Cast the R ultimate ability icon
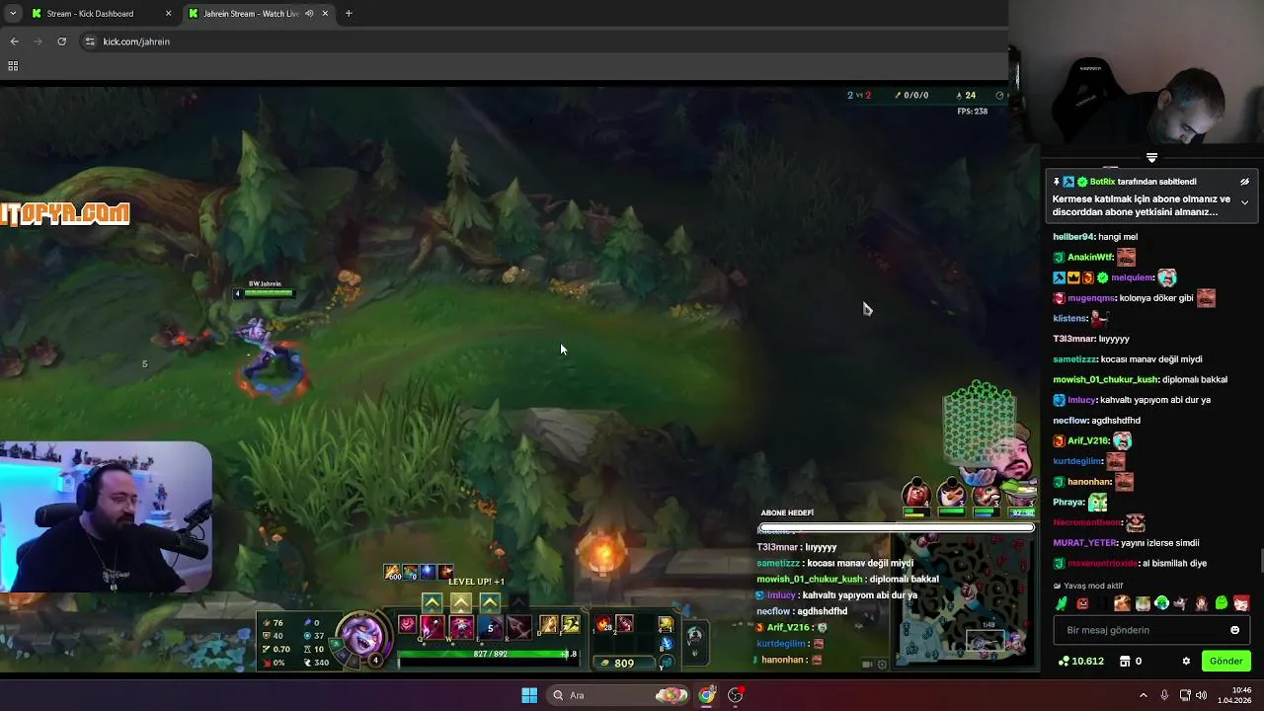Screen dimensions: 1264x711 pos(519,627)
